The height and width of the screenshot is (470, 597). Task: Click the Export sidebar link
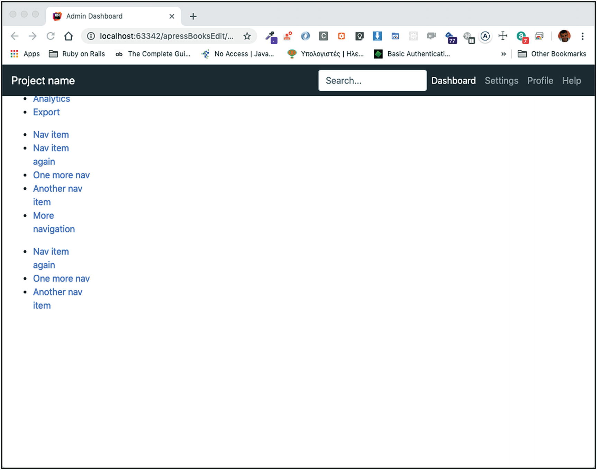point(46,112)
